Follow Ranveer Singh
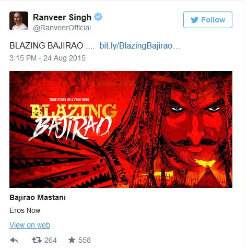Image resolution: width=247 pixels, height=250 pixels. (x=208, y=20)
